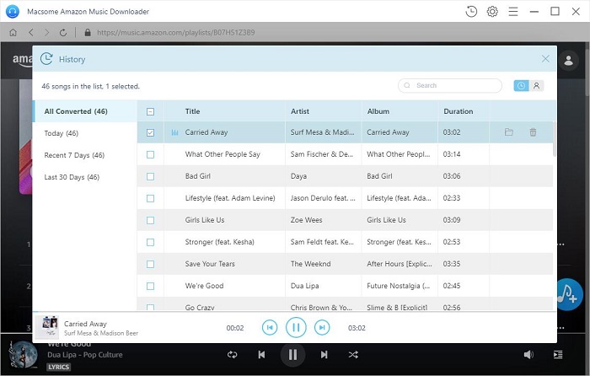Click the Dua Lipa - Pop Culture link
This screenshot has height=376, width=590.
pos(84,355)
